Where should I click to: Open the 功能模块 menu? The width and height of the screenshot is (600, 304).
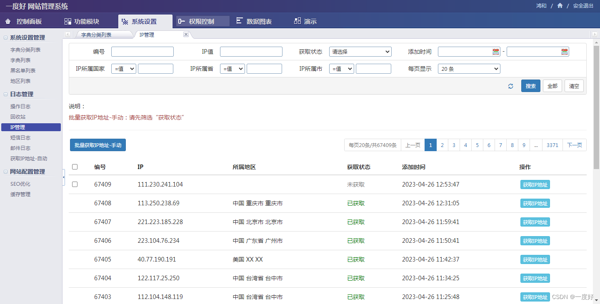click(87, 21)
